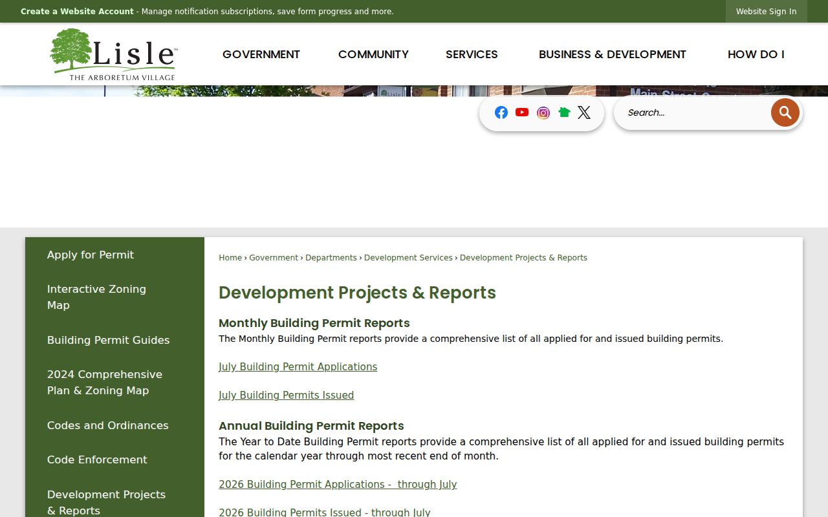Go to Government breadcrumb

point(274,258)
